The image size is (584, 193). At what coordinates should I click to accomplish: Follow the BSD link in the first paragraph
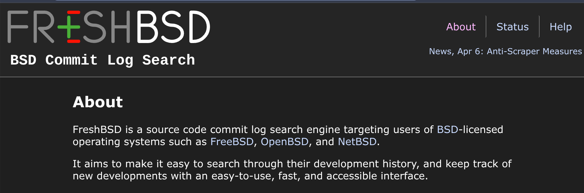pyautogui.click(x=447, y=129)
